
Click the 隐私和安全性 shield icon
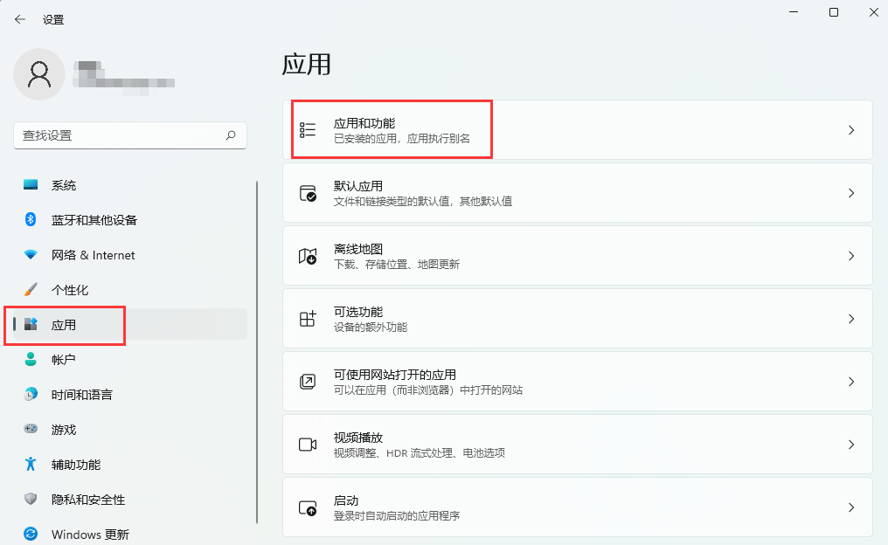coord(31,500)
